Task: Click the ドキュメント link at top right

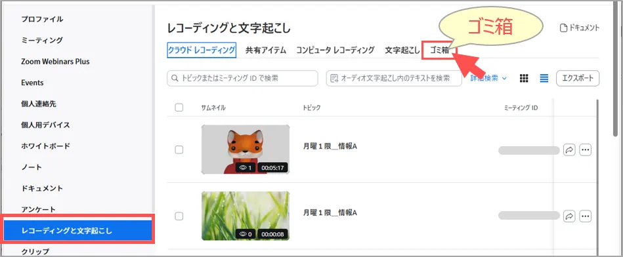Action: [x=580, y=28]
